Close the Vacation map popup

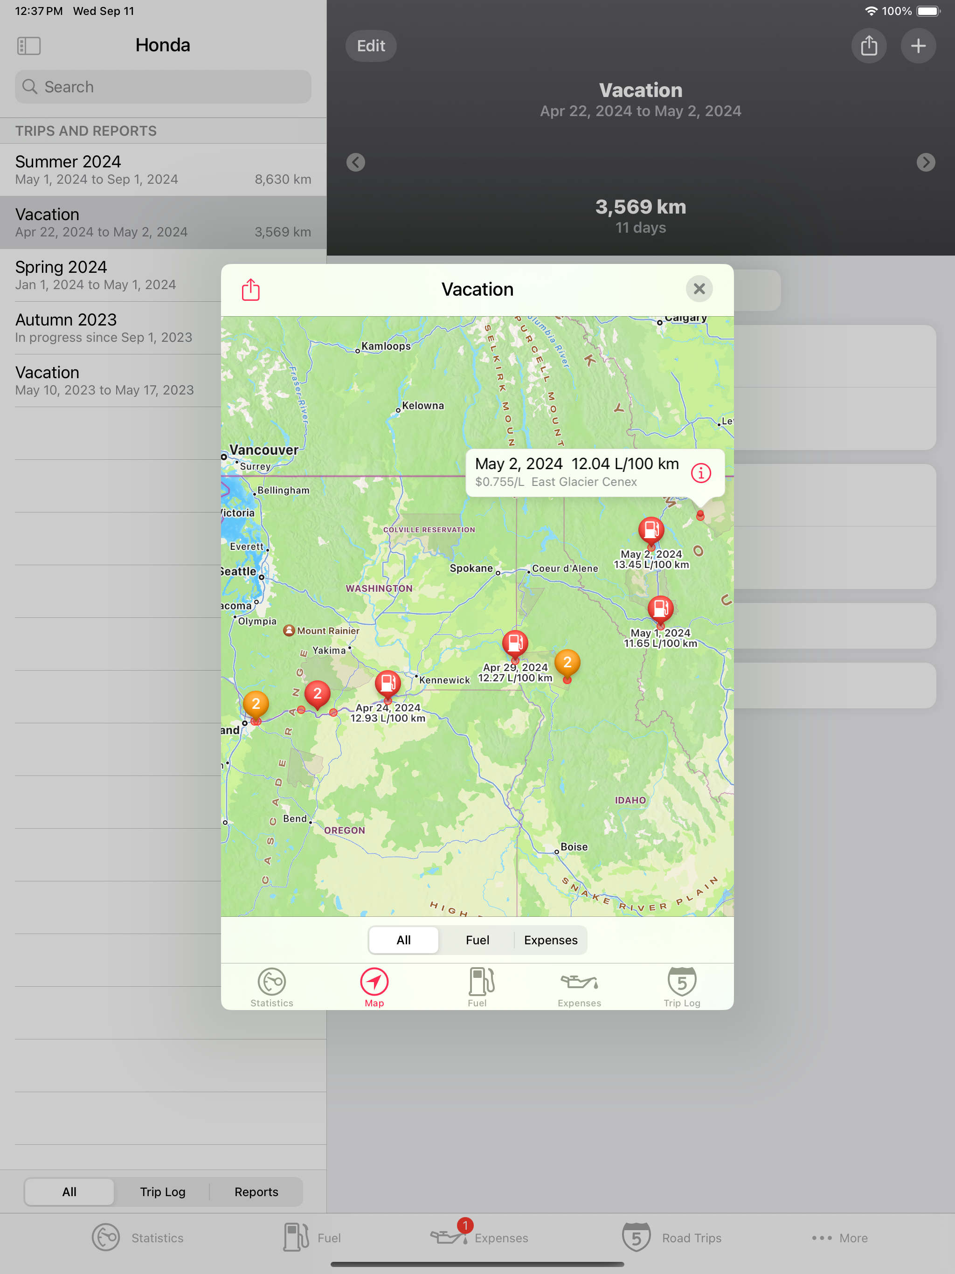[x=699, y=289]
